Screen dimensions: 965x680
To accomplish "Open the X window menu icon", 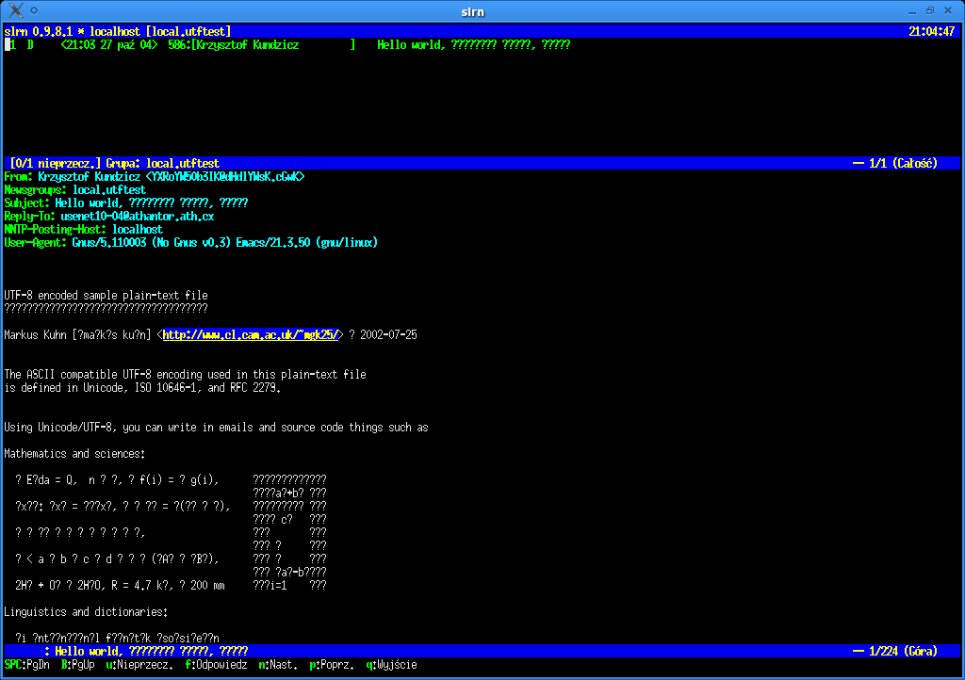I will (x=15, y=9).
